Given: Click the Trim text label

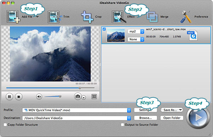Looking at the screenshot, I should click(66, 17).
